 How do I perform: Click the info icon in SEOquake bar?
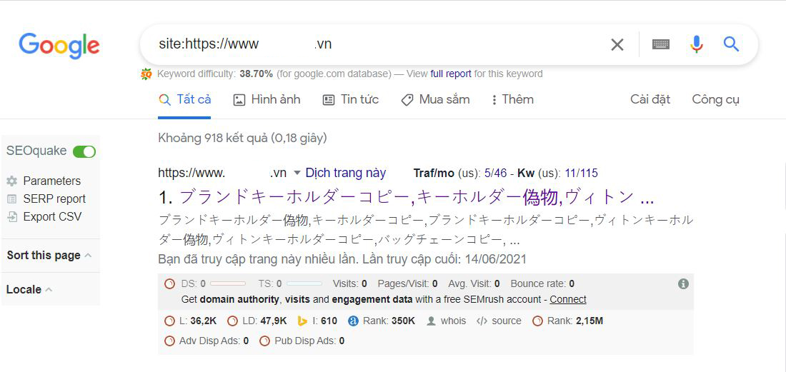683,284
